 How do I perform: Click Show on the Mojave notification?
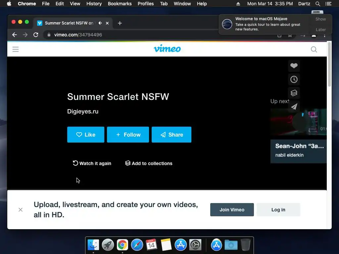[x=320, y=19]
